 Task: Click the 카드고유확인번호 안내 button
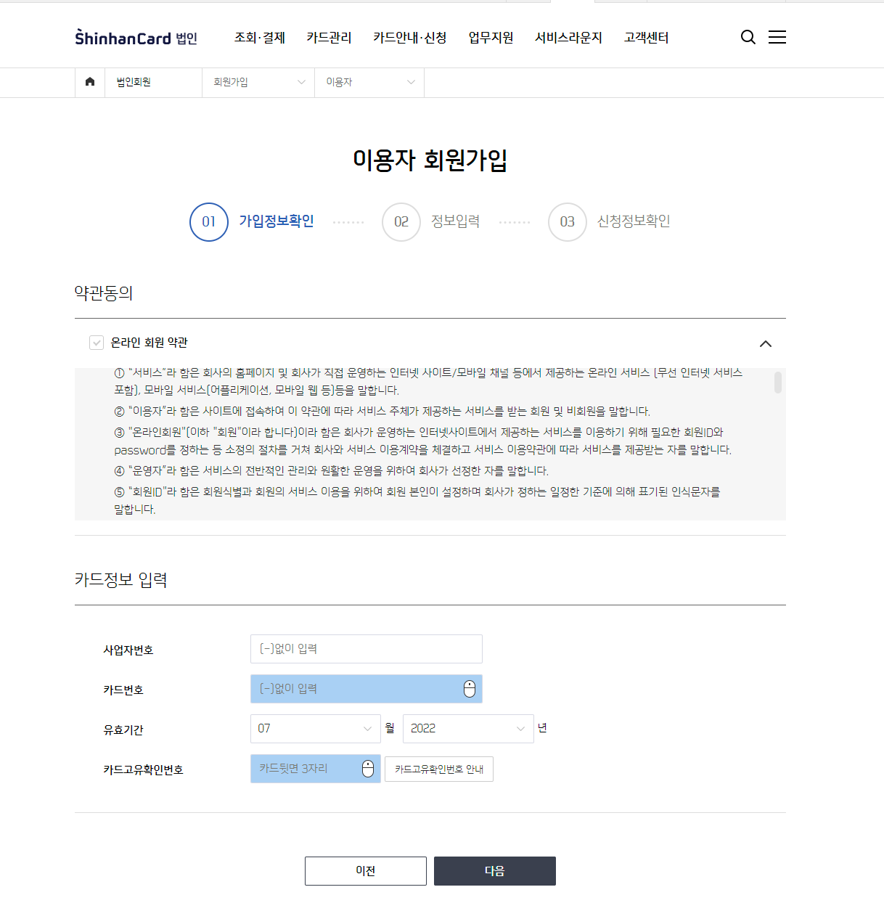439,769
